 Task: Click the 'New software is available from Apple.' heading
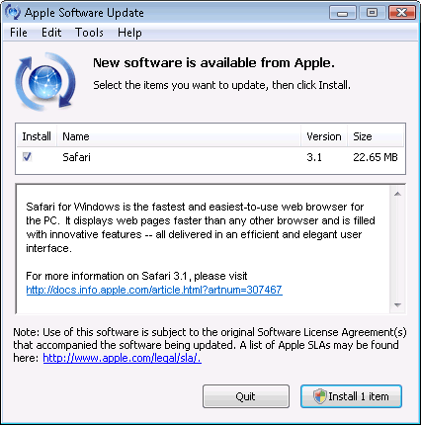pos(213,62)
